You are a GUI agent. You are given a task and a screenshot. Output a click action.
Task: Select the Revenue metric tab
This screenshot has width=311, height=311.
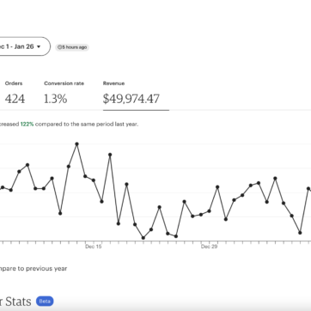point(136,95)
